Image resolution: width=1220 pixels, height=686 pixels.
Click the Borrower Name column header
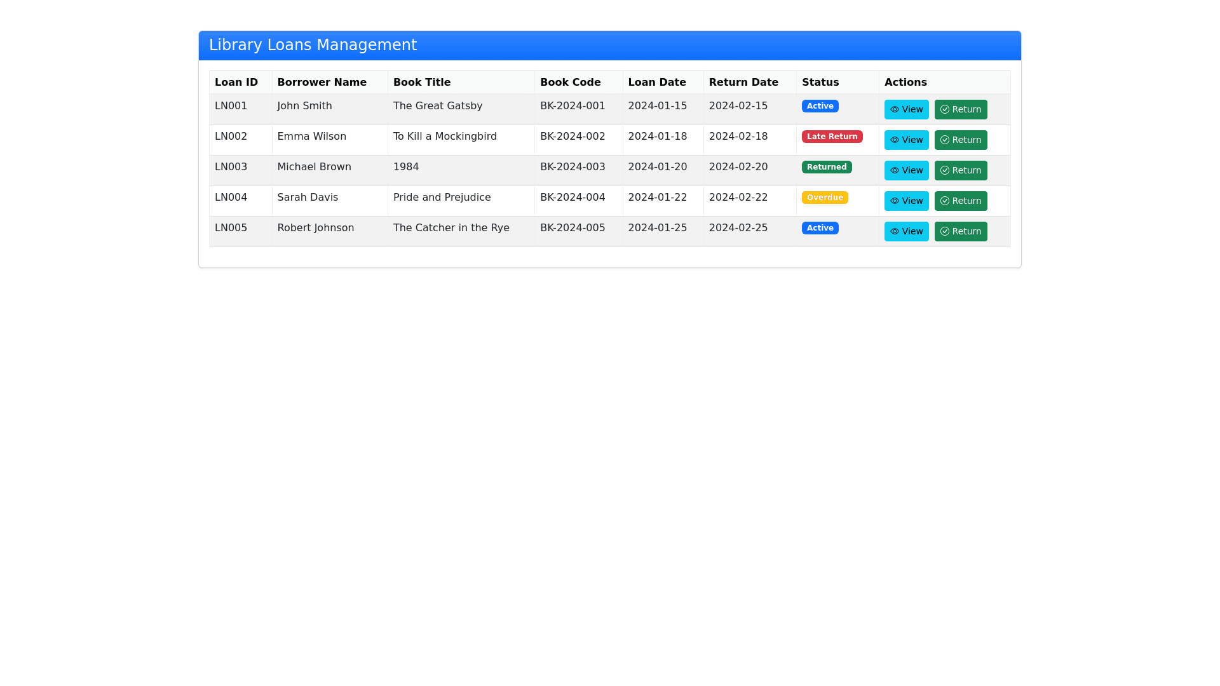coord(322,83)
